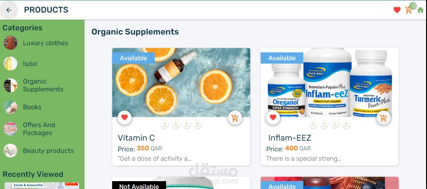Image resolution: width=427 pixels, height=189 pixels.
Task: Select first badge icon under Vitamin C
Action: click(x=165, y=125)
